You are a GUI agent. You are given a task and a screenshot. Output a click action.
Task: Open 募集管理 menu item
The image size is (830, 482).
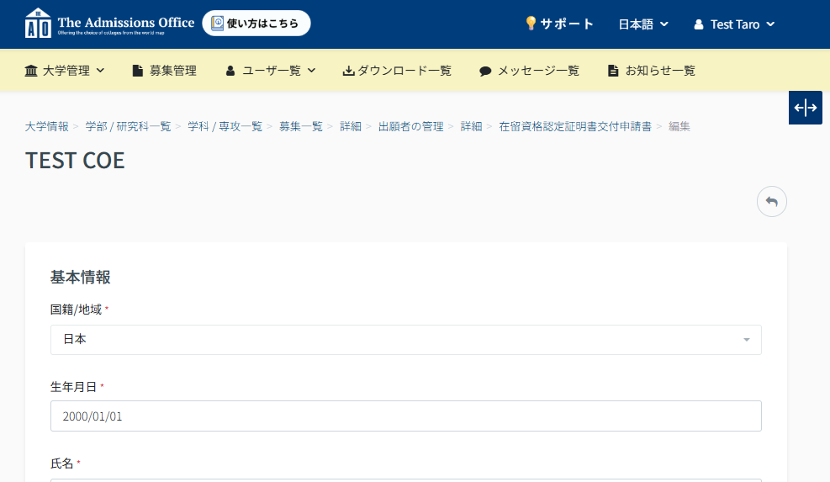point(164,71)
